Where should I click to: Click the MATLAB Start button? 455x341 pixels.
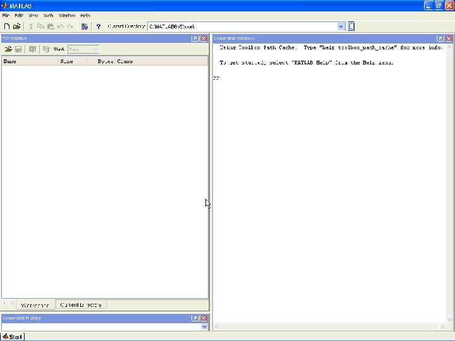(13, 337)
